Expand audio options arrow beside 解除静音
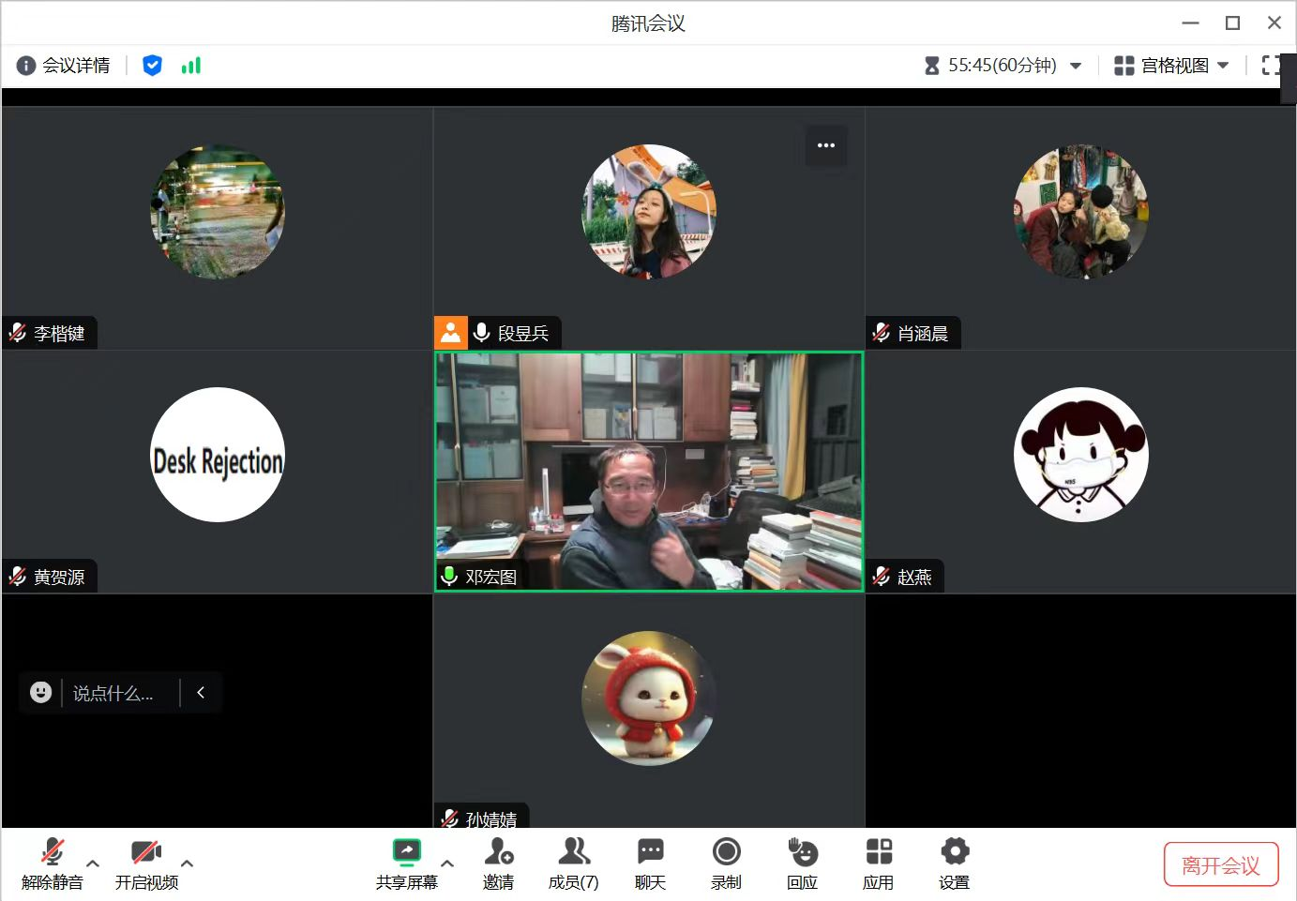 pos(93,863)
